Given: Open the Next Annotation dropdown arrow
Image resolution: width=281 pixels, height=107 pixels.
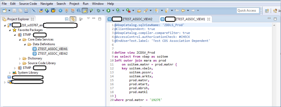Looking at the screenshot, I should tap(162, 11).
